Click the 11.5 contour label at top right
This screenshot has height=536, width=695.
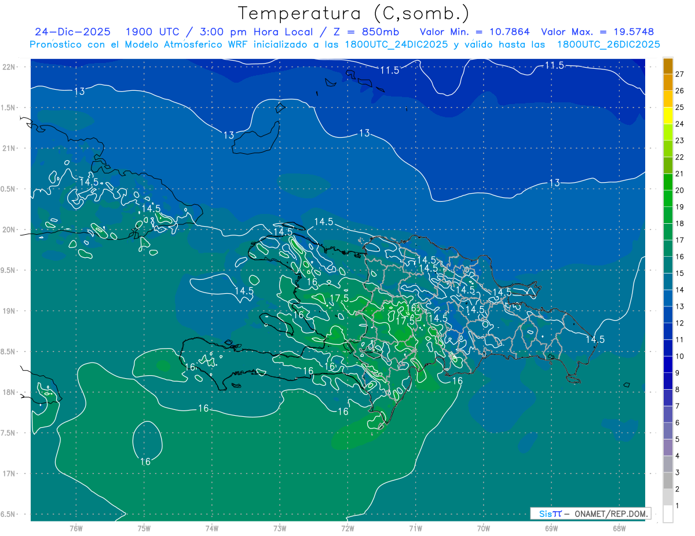point(554,65)
